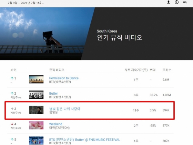Expand the date range dropdown arrow
The height and width of the screenshot is (145, 193).
[x=43, y=3]
